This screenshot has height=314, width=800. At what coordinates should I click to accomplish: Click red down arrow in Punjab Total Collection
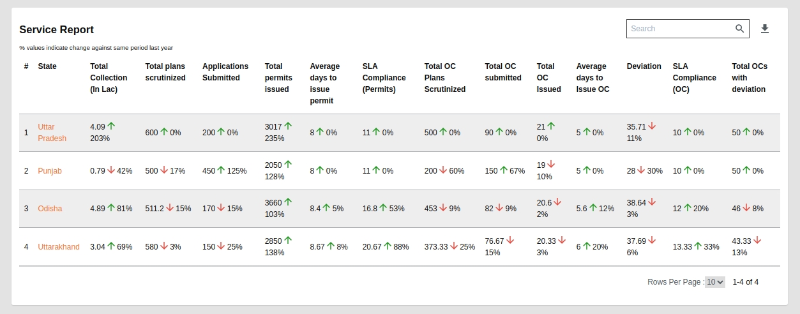[x=111, y=170]
